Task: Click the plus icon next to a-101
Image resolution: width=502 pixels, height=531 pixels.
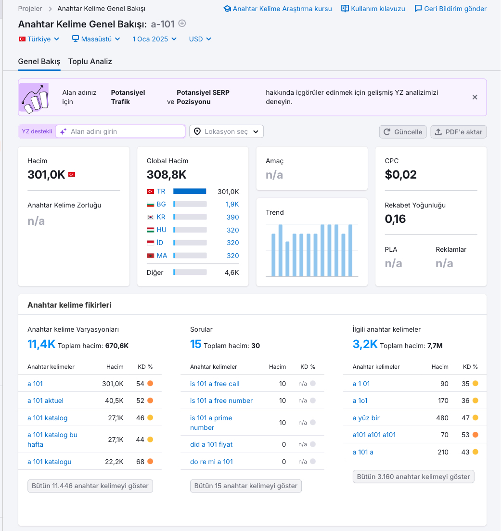Action: [x=182, y=24]
